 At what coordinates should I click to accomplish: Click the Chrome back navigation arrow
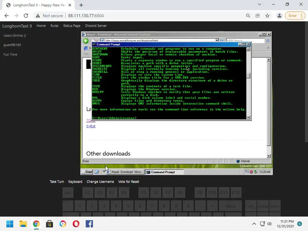point(7,16)
